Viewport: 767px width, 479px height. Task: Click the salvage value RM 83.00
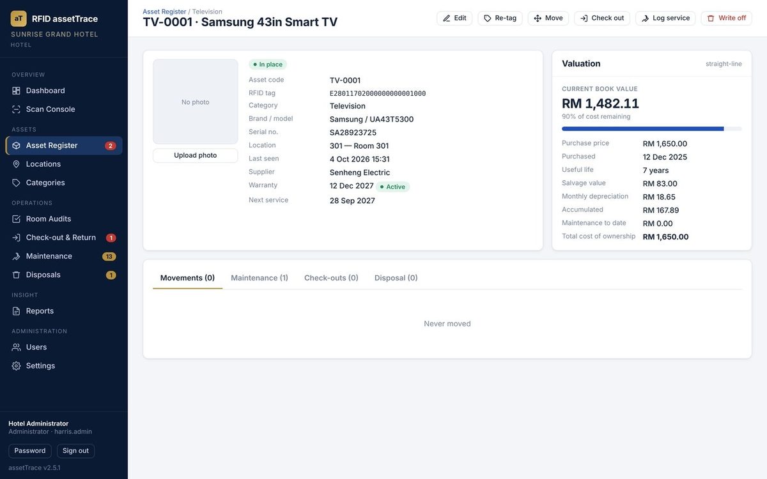(660, 184)
